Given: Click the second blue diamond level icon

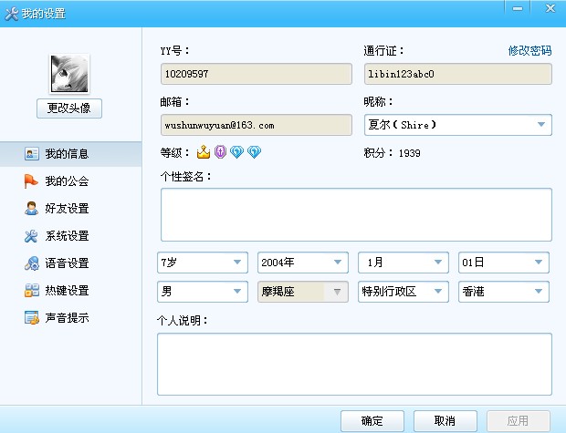Looking at the screenshot, I should [254, 152].
